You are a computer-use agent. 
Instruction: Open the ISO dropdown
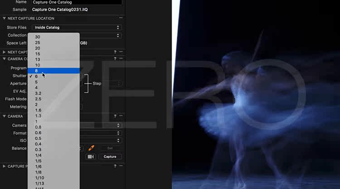[100, 140]
